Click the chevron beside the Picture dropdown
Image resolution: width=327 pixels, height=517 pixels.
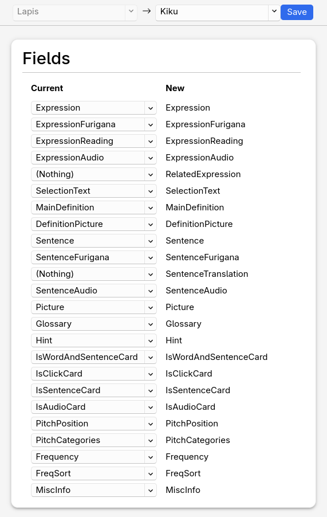point(151,307)
